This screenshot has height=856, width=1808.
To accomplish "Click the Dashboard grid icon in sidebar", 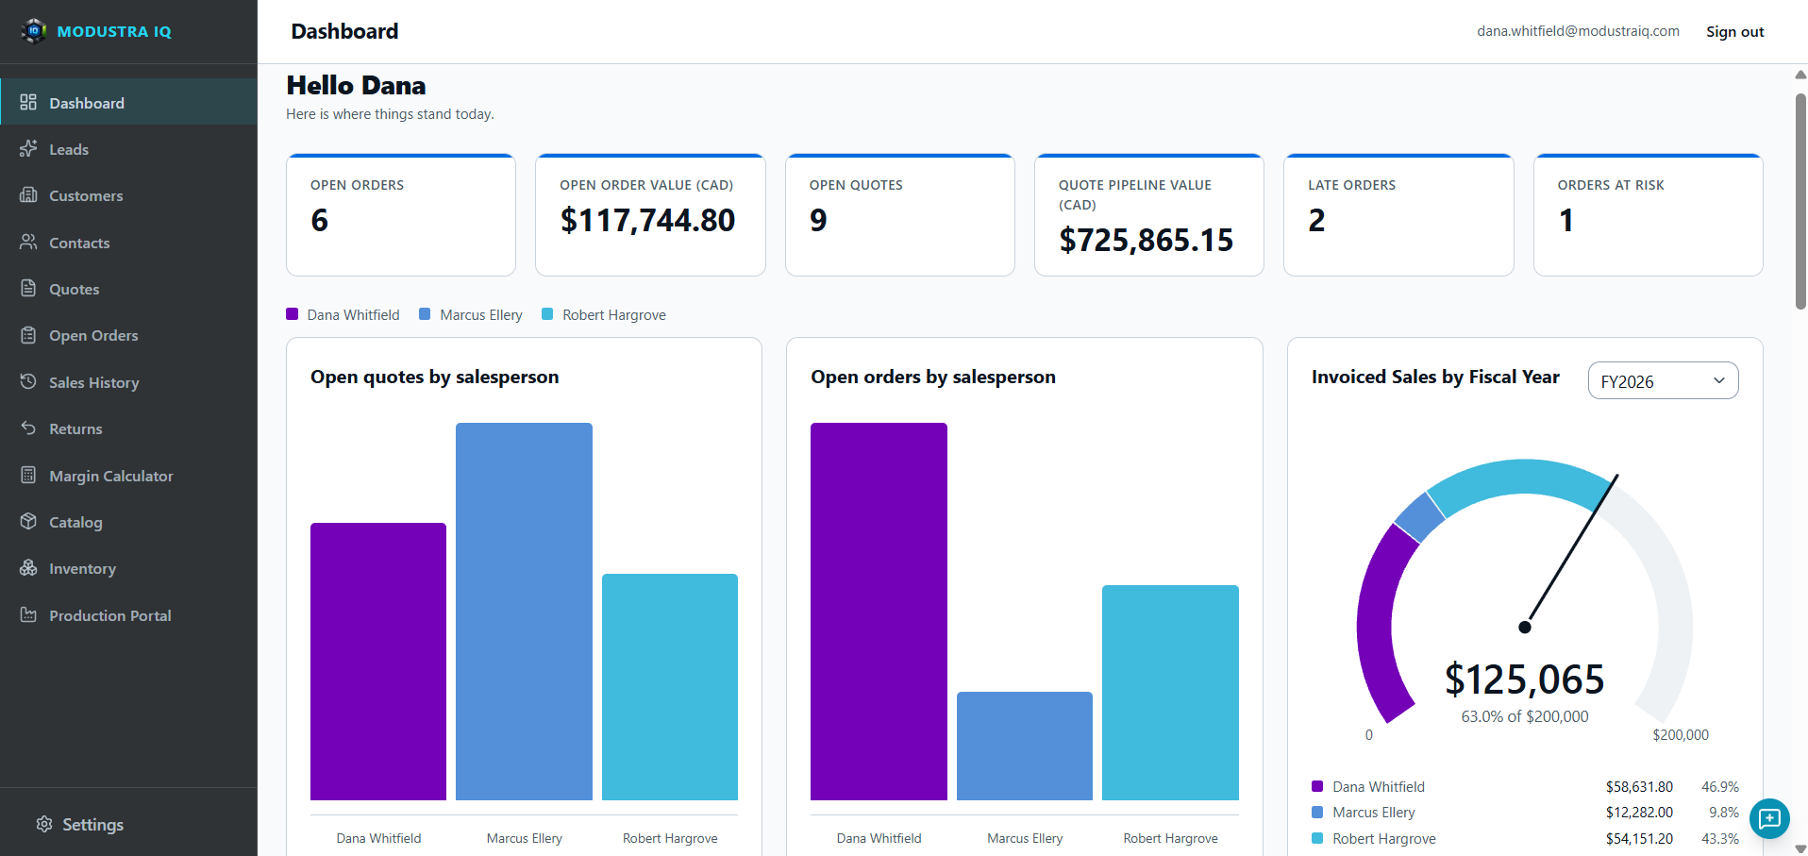I will tap(28, 102).
